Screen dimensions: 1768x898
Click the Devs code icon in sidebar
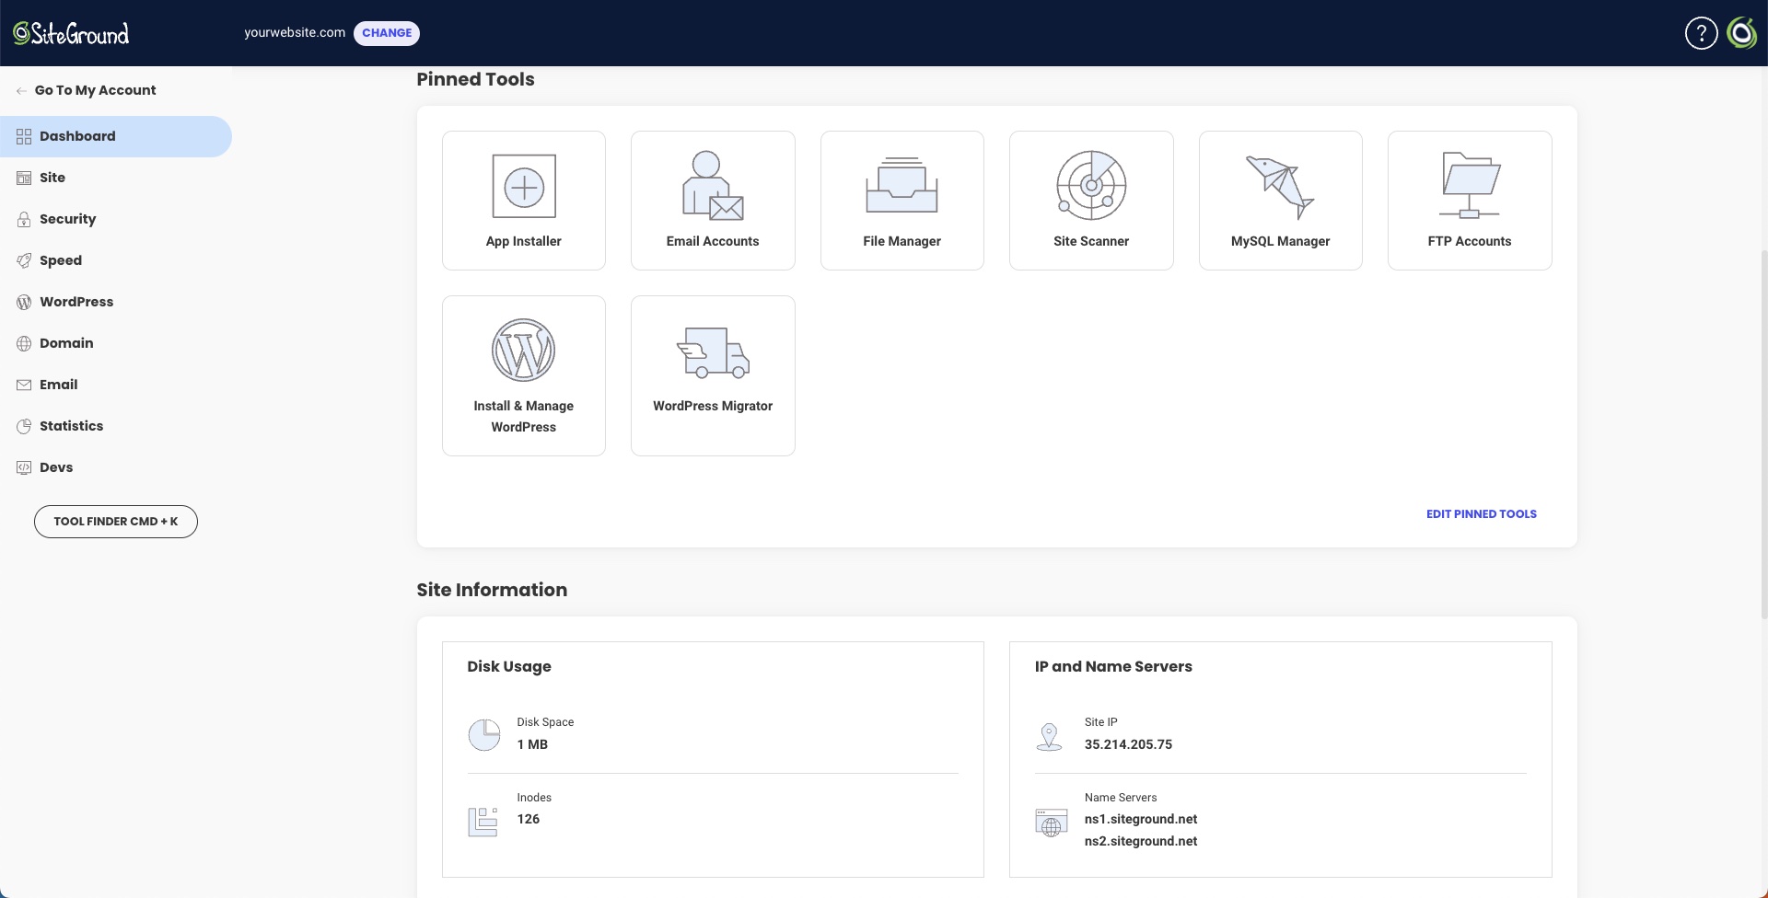(24, 467)
